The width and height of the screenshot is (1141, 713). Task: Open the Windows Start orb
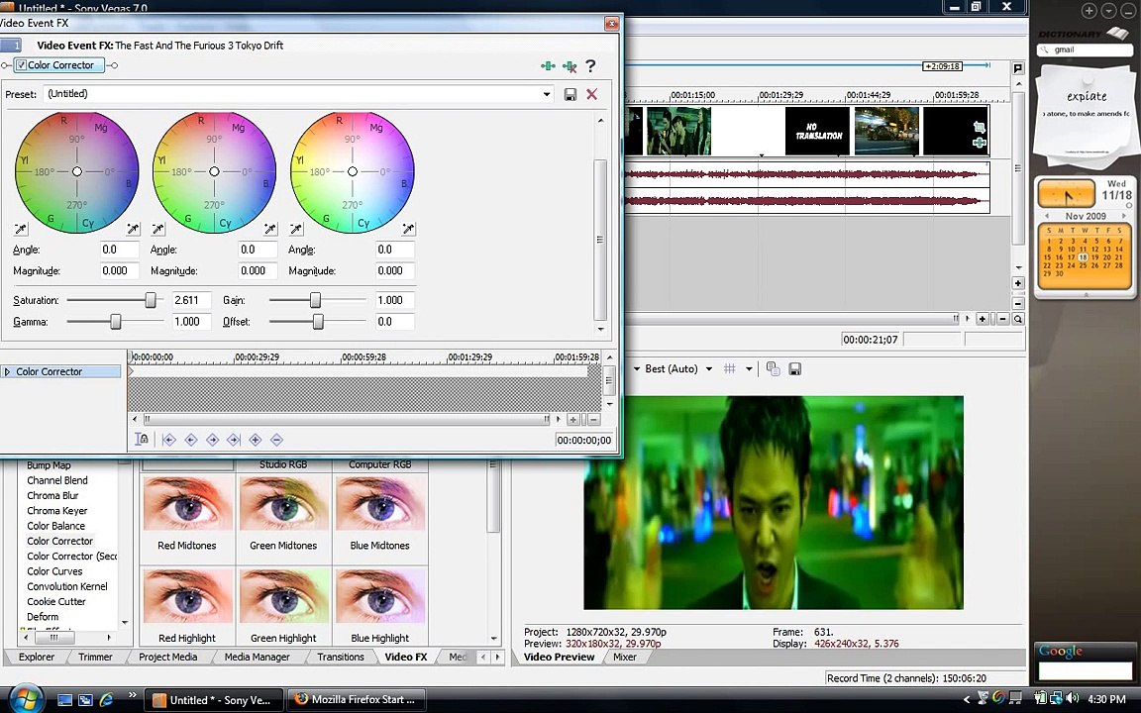pos(24,698)
